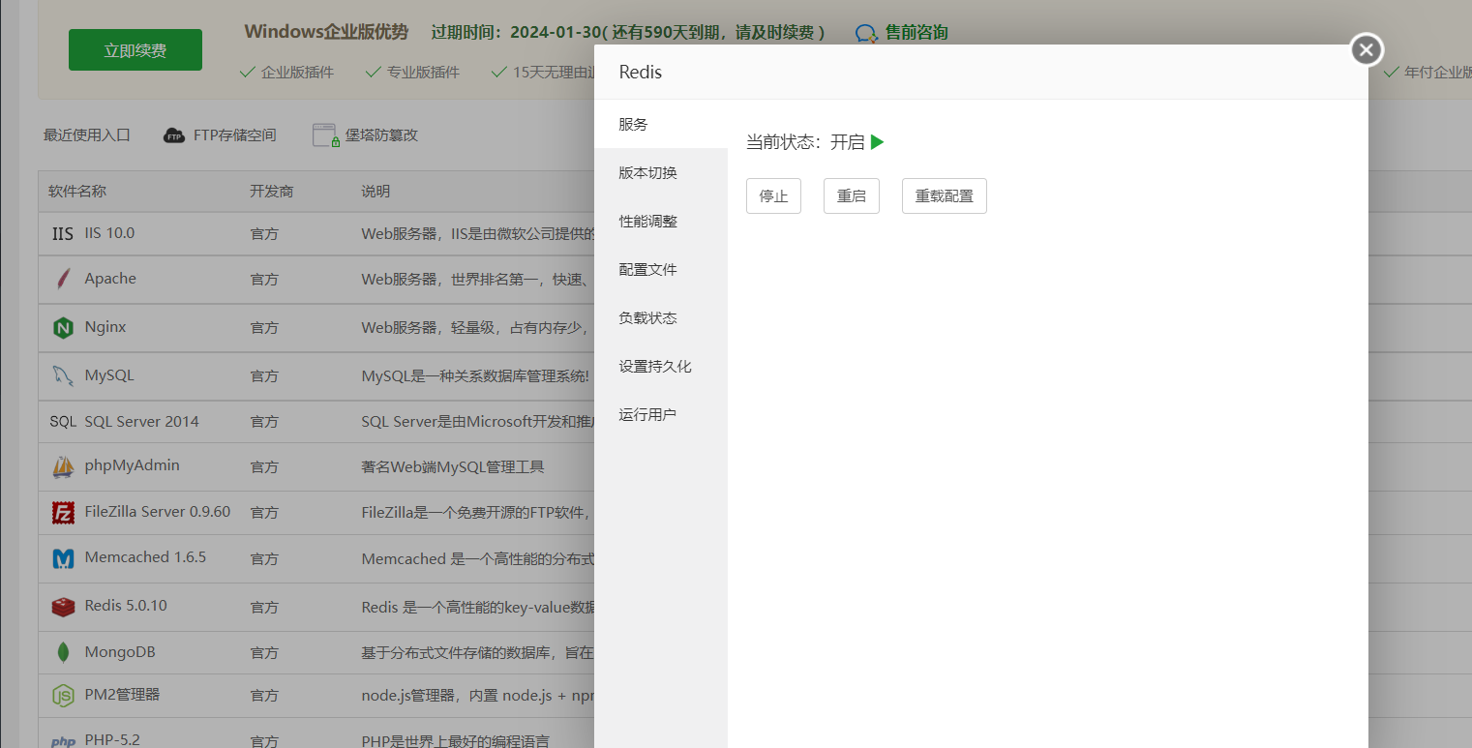This screenshot has width=1472, height=748.
Task: Click the 说明 column header
Action: (x=376, y=192)
